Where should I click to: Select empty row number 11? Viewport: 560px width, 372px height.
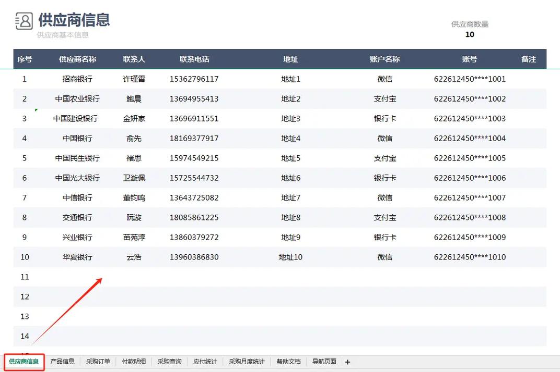[25, 277]
